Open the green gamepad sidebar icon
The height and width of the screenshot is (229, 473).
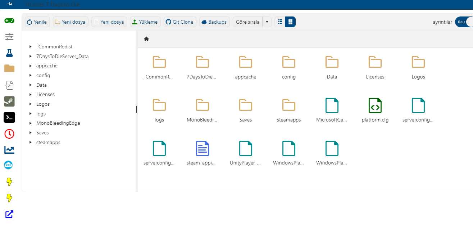(x=9, y=21)
